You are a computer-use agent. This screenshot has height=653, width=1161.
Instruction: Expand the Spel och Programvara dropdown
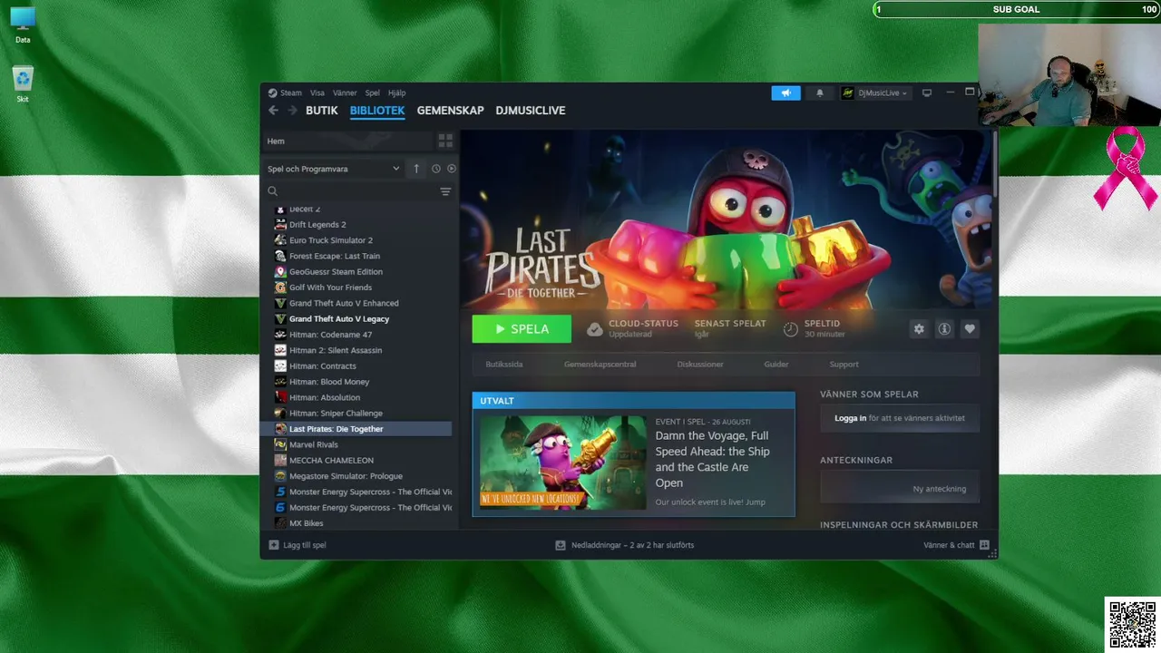click(333, 169)
